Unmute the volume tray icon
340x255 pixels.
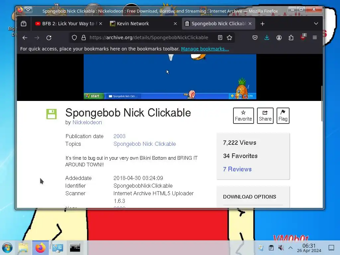pos(281,248)
